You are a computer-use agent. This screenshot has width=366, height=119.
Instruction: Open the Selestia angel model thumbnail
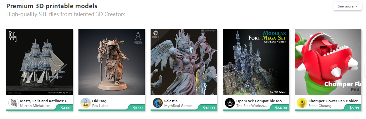pyautogui.click(x=184, y=62)
